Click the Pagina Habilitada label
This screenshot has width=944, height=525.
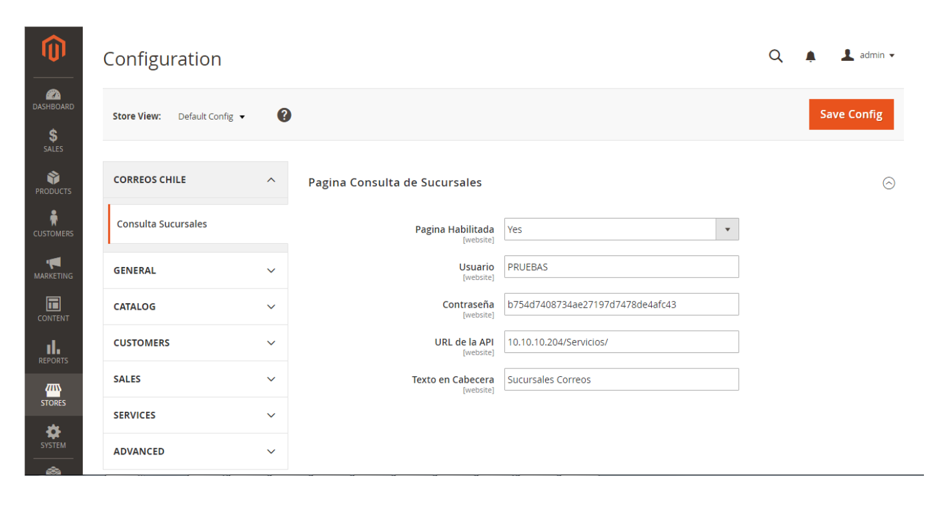coord(455,230)
